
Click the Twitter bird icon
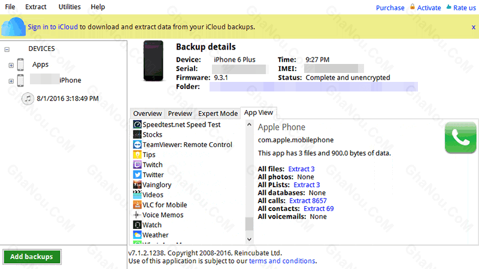tap(137, 175)
